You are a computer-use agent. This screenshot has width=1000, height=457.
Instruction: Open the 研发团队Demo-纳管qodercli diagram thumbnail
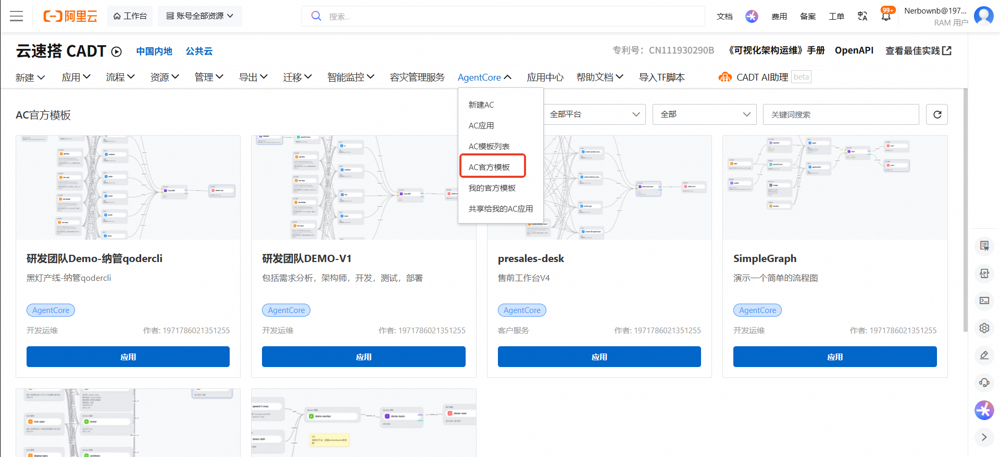tap(128, 188)
